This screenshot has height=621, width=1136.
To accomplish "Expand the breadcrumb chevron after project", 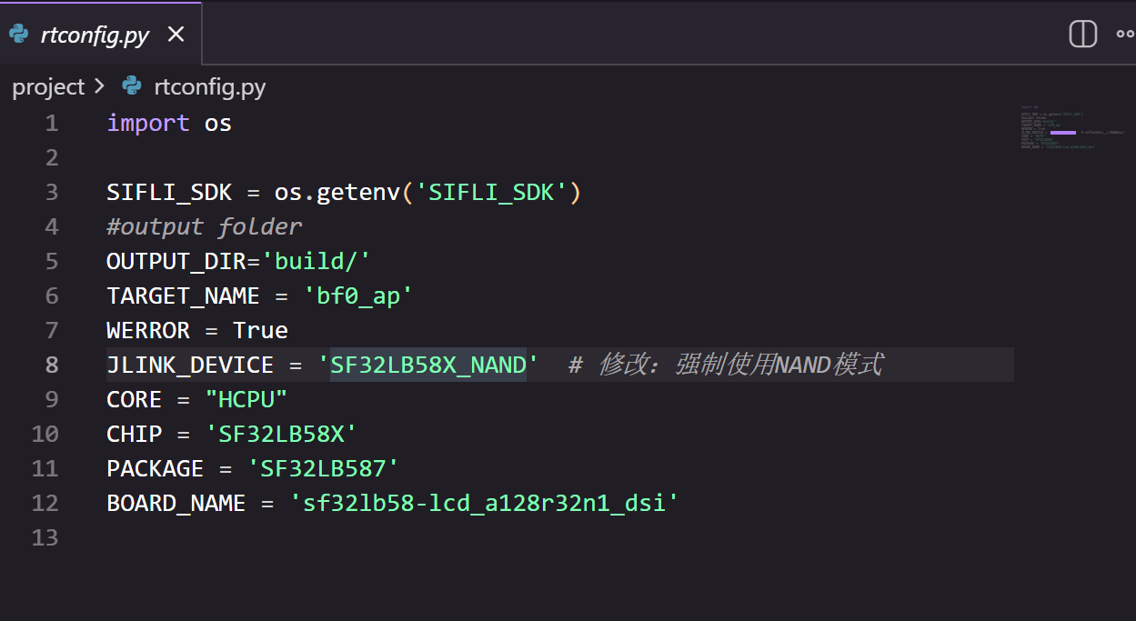I will click(x=99, y=87).
